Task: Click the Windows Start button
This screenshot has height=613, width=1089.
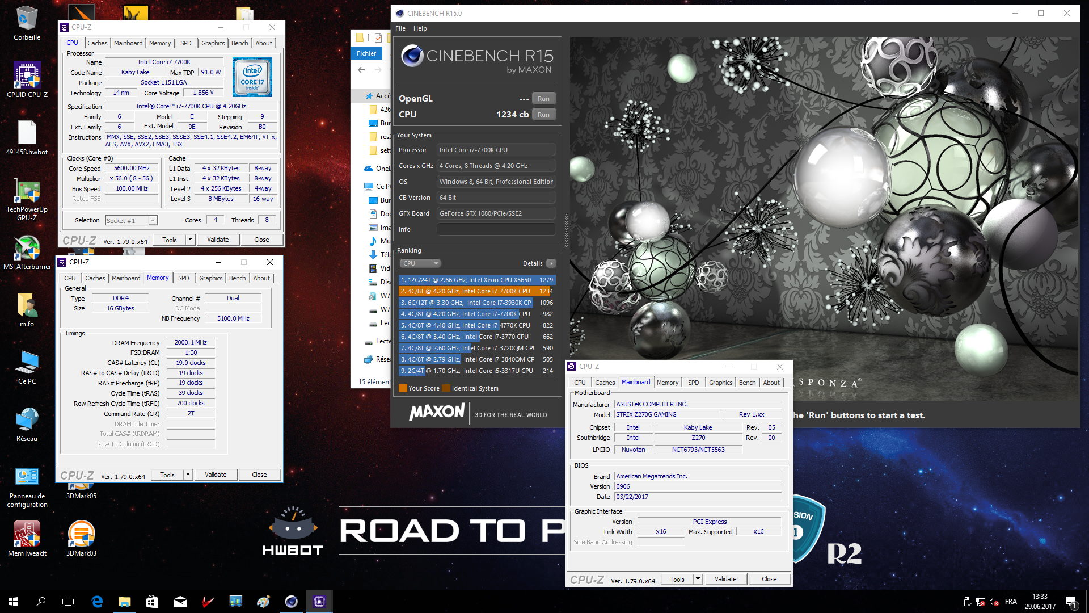Action: pos(14,602)
